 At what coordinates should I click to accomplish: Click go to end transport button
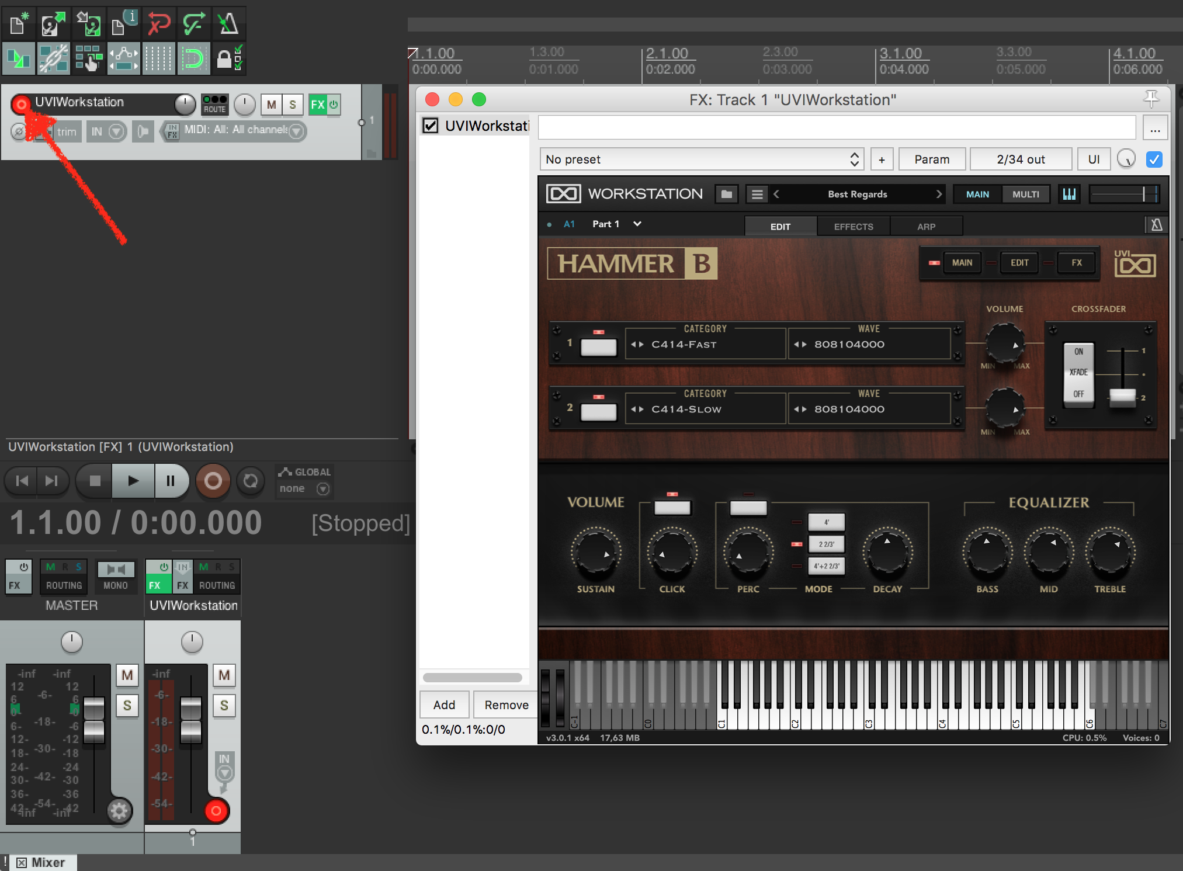52,481
